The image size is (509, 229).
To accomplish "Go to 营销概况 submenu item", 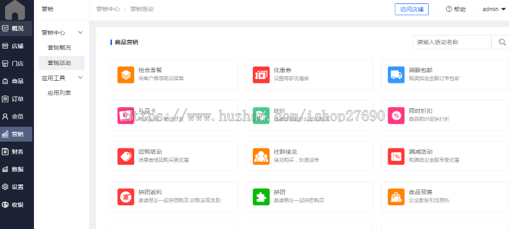I will pyautogui.click(x=59, y=48).
